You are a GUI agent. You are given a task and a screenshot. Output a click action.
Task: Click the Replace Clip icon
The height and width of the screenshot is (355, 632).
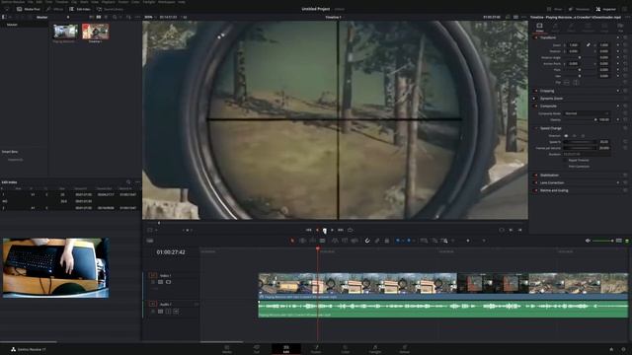coord(355,241)
